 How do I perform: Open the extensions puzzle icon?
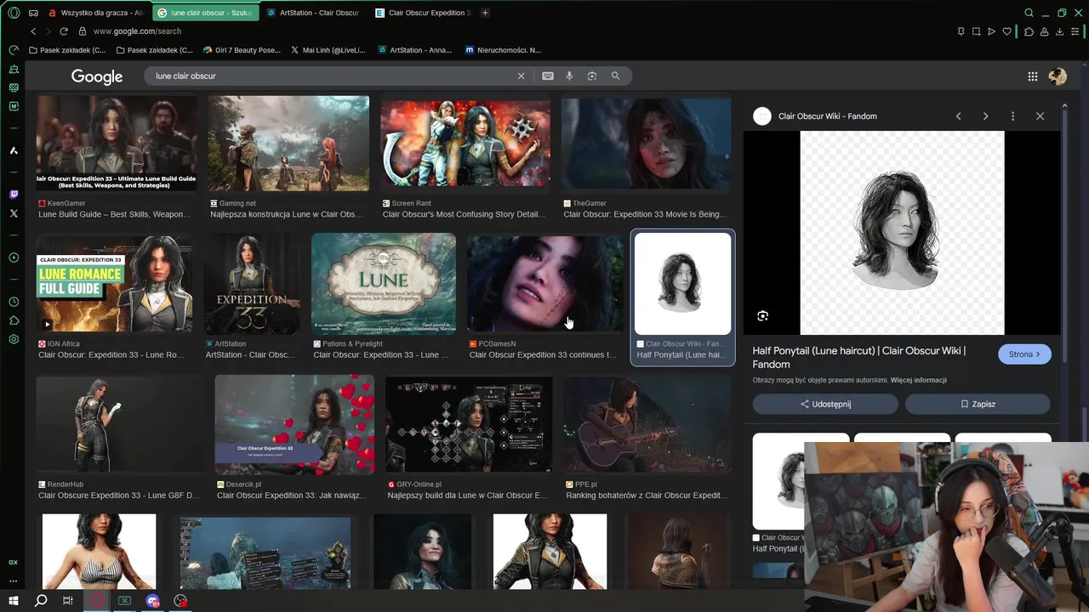[x=1029, y=31]
